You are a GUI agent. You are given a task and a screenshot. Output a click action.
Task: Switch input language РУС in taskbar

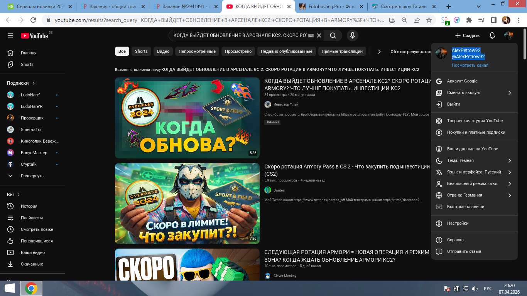[x=488, y=288]
